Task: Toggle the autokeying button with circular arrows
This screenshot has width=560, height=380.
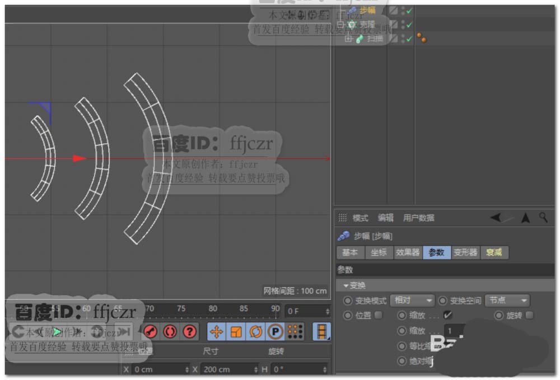Action: (170, 332)
